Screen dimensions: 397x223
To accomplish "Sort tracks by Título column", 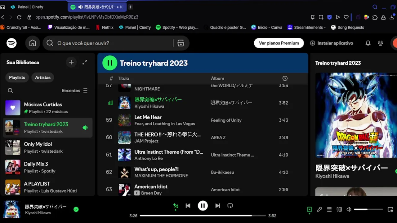I will click(123, 78).
